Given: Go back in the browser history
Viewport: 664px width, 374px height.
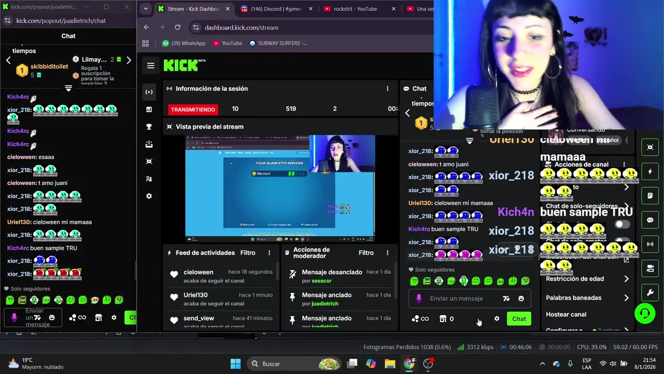Looking at the screenshot, I should click(146, 28).
